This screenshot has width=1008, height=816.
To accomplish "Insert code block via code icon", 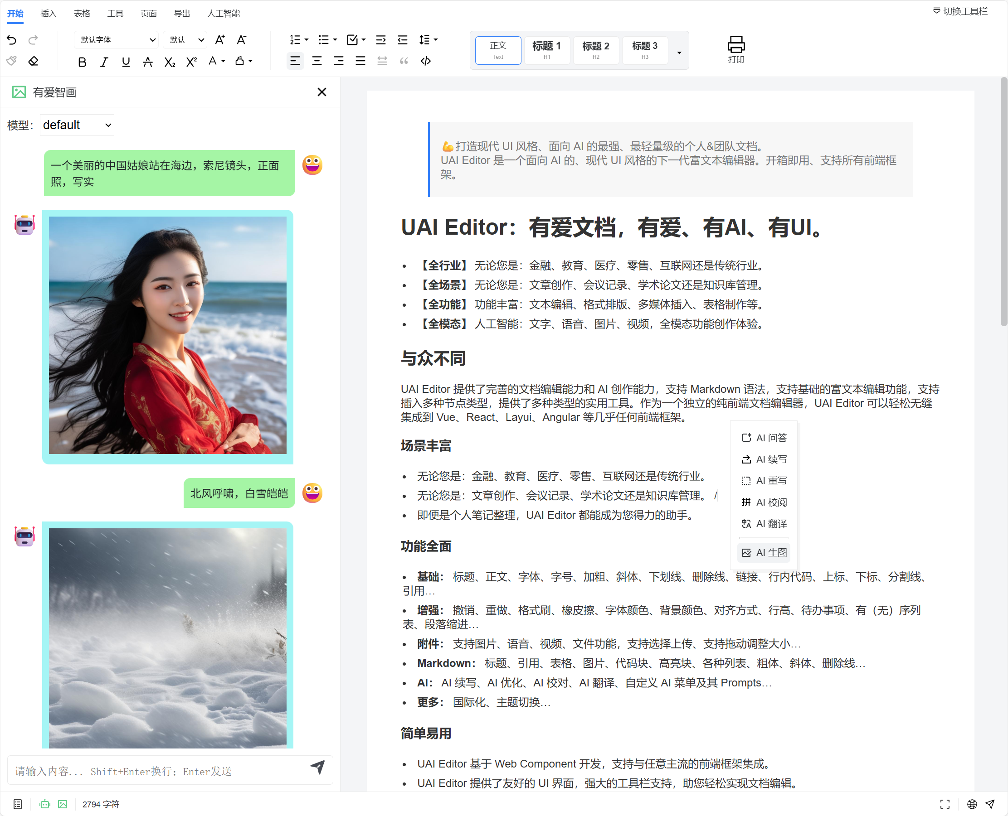I will pos(426,61).
